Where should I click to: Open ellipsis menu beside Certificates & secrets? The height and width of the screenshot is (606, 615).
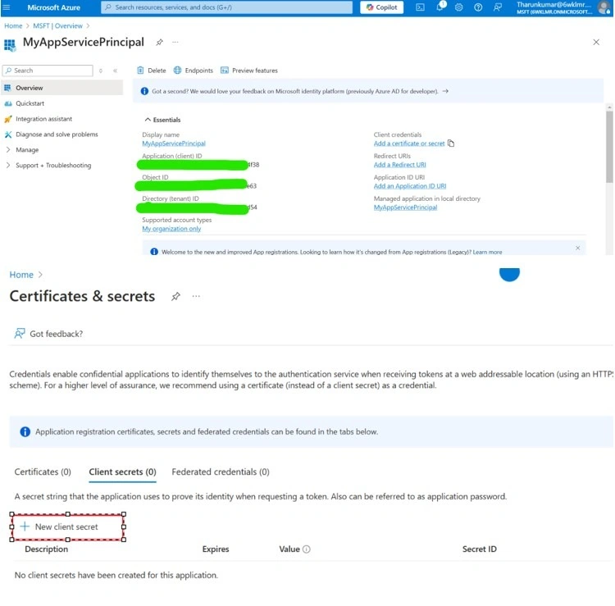[196, 296]
